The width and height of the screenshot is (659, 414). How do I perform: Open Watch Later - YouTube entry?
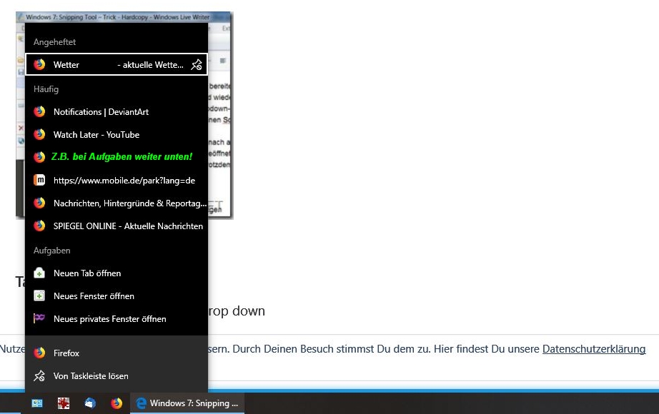point(117,135)
